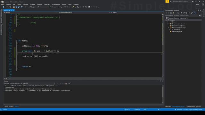Image resolution: width=205 pixels, height=115 pixels.
Task: Close the Source.cpp editor tab
Action: (13, 10)
